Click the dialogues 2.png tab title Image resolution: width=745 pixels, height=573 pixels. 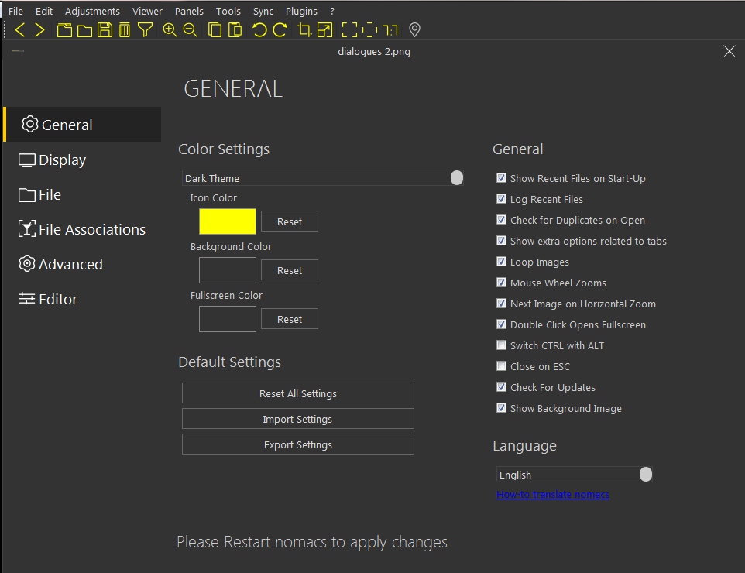[x=374, y=51]
